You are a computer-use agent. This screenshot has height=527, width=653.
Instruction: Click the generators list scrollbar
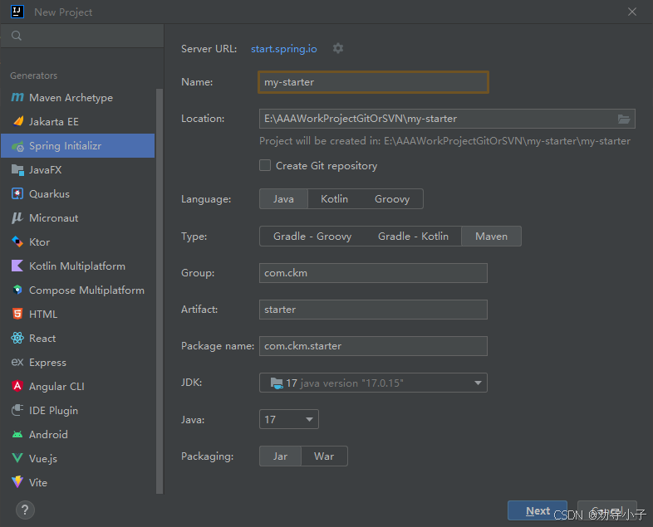coord(159,291)
